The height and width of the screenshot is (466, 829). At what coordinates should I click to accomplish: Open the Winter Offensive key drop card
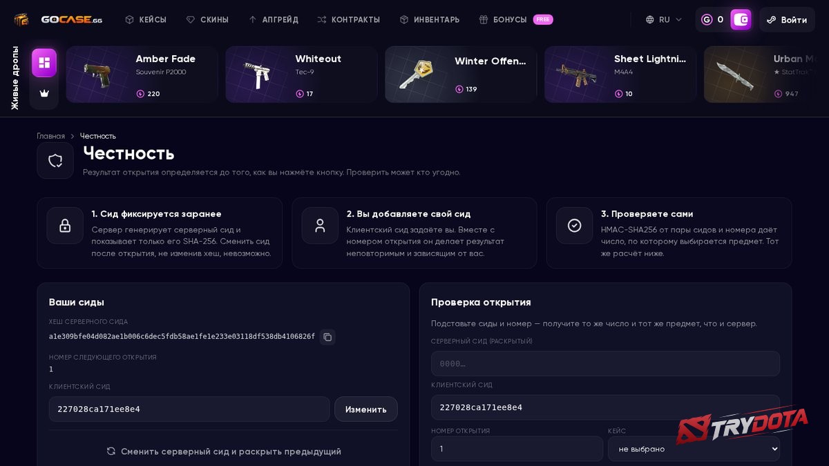coord(461,75)
